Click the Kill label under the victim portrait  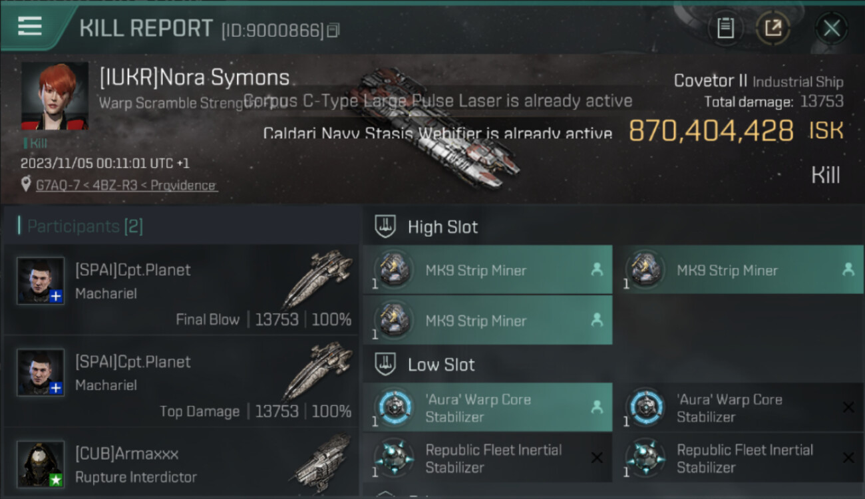point(35,143)
